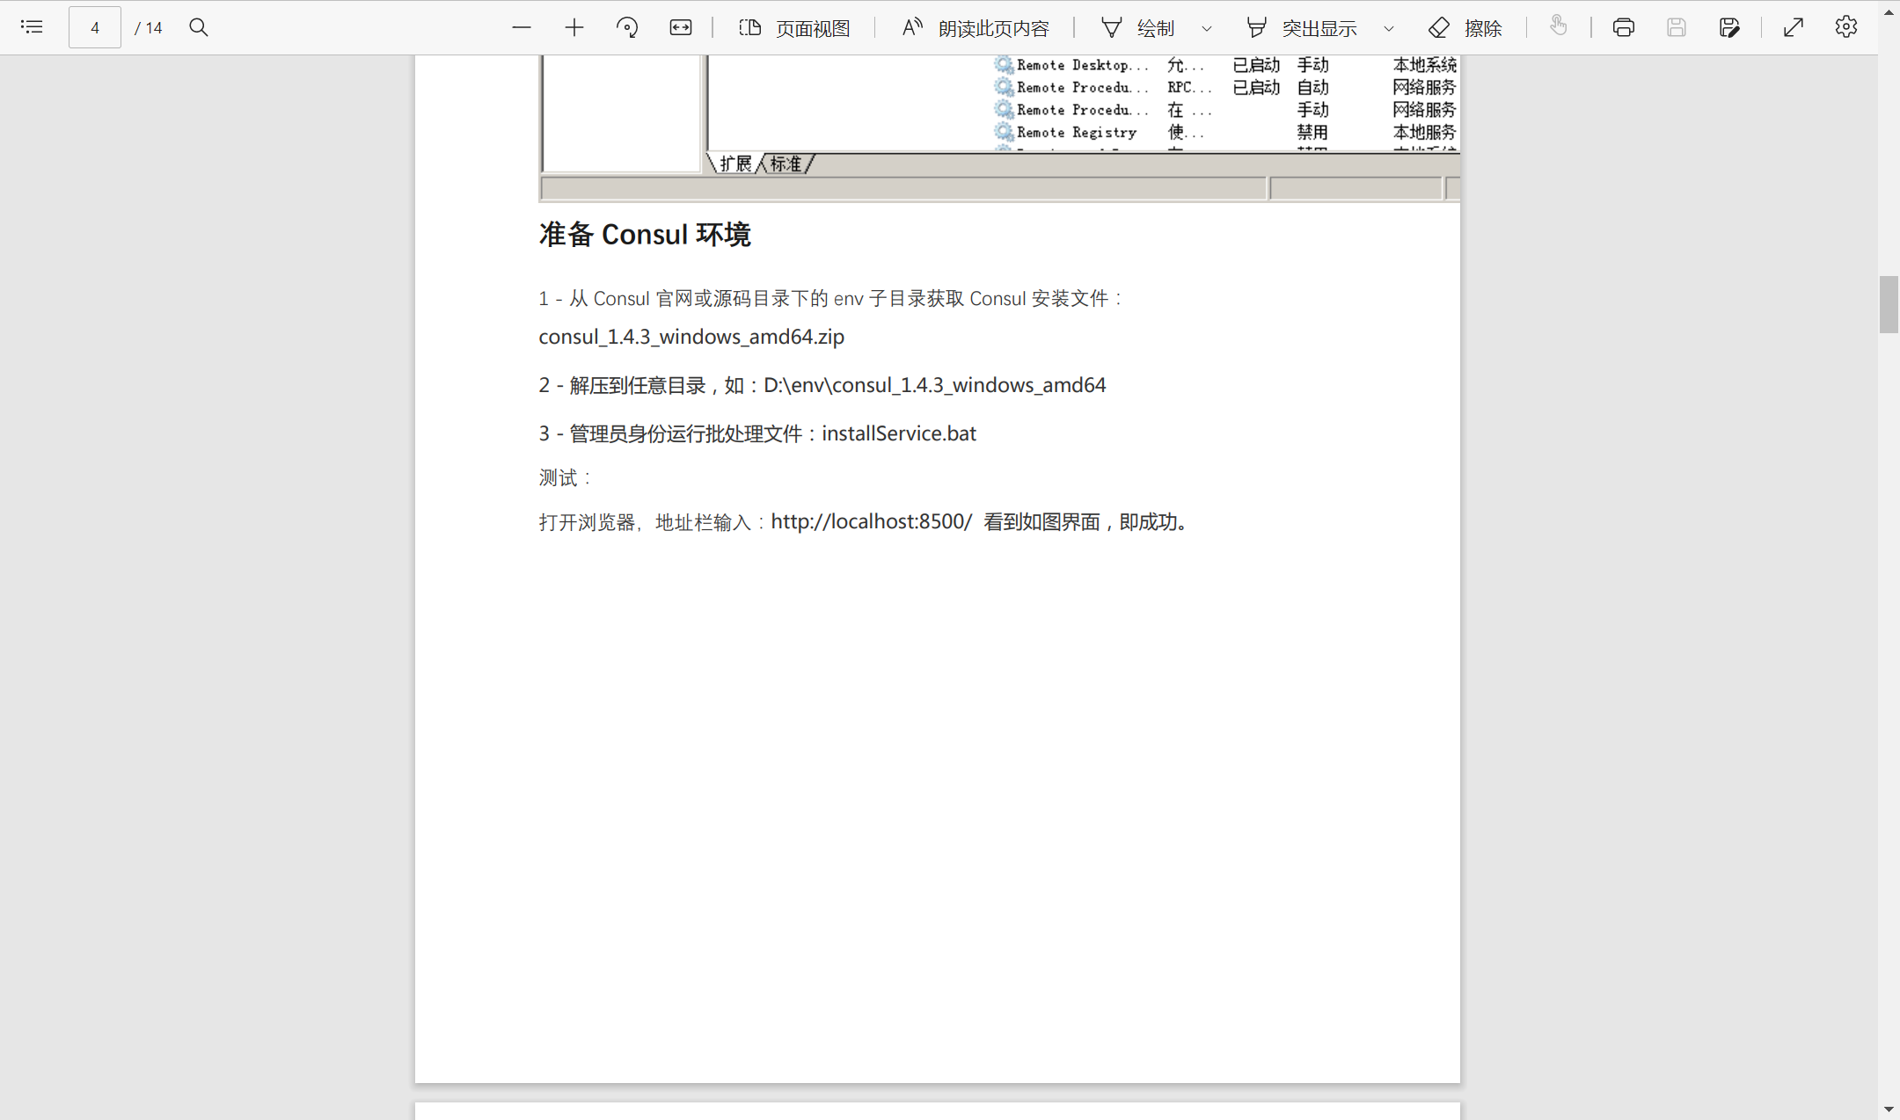The height and width of the screenshot is (1120, 1900).
Task: Enter full screen mode with the expand icon
Action: 1794,27
